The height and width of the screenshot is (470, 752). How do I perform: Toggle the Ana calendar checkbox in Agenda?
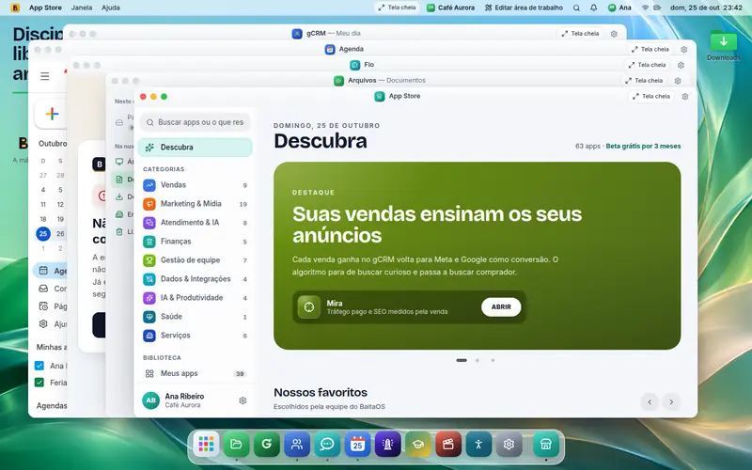point(39,366)
